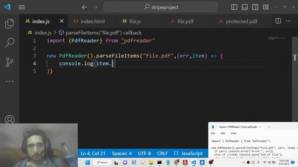Switch to VS Code taskbar icon
Screen dimensions: 298x167
(194, 162)
